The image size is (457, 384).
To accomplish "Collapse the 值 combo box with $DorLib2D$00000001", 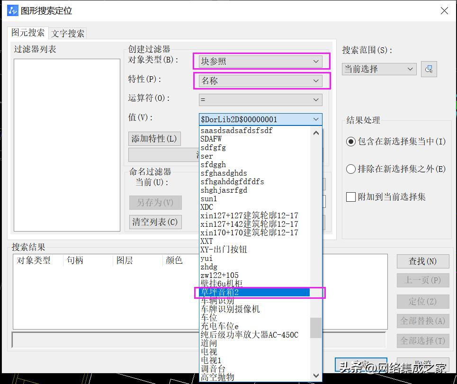I will click(x=260, y=119).
